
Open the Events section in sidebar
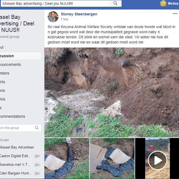tap(2, 82)
